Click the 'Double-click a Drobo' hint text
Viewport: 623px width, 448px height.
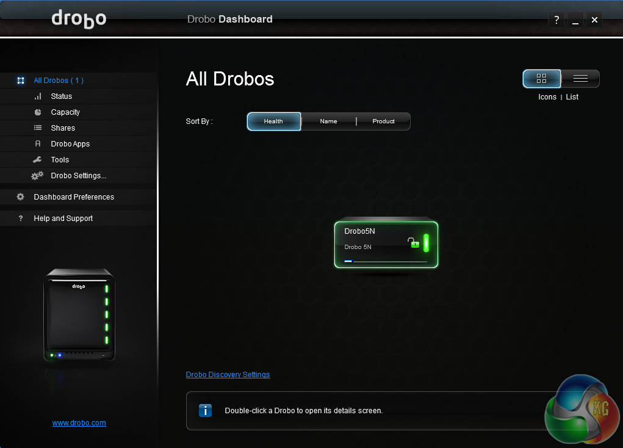point(304,411)
